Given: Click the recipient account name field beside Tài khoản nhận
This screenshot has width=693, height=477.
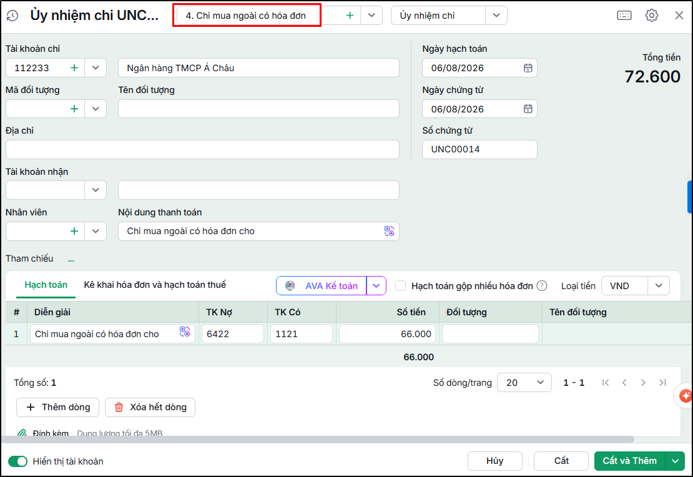Looking at the screenshot, I should click(258, 190).
